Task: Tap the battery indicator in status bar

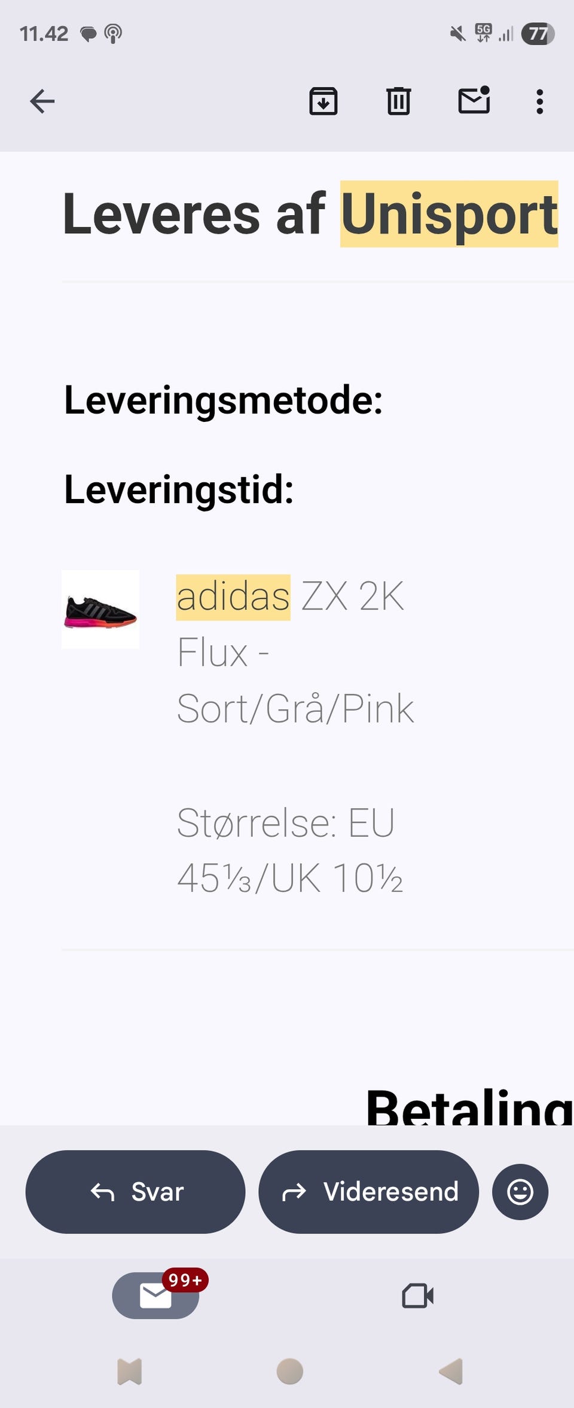Action: point(538,33)
